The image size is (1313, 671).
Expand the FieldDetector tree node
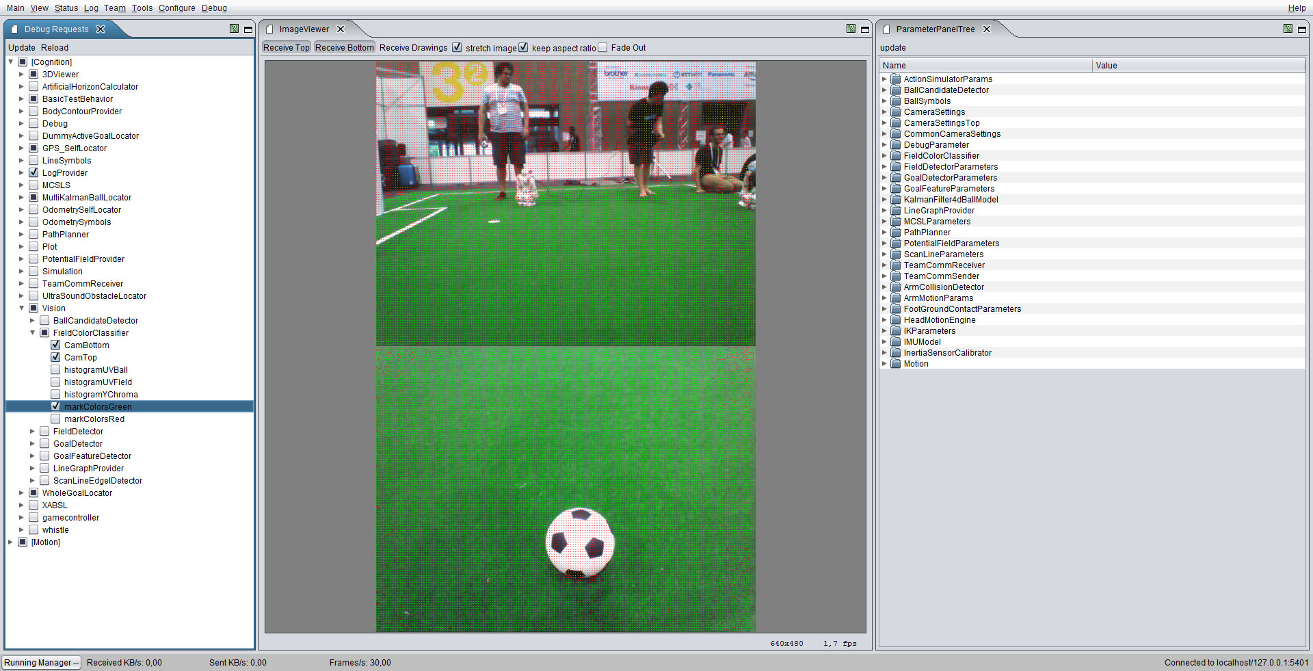tap(32, 432)
